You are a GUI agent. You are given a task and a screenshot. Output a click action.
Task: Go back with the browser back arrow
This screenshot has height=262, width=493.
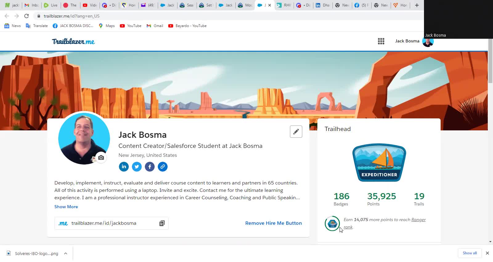(x=7, y=16)
